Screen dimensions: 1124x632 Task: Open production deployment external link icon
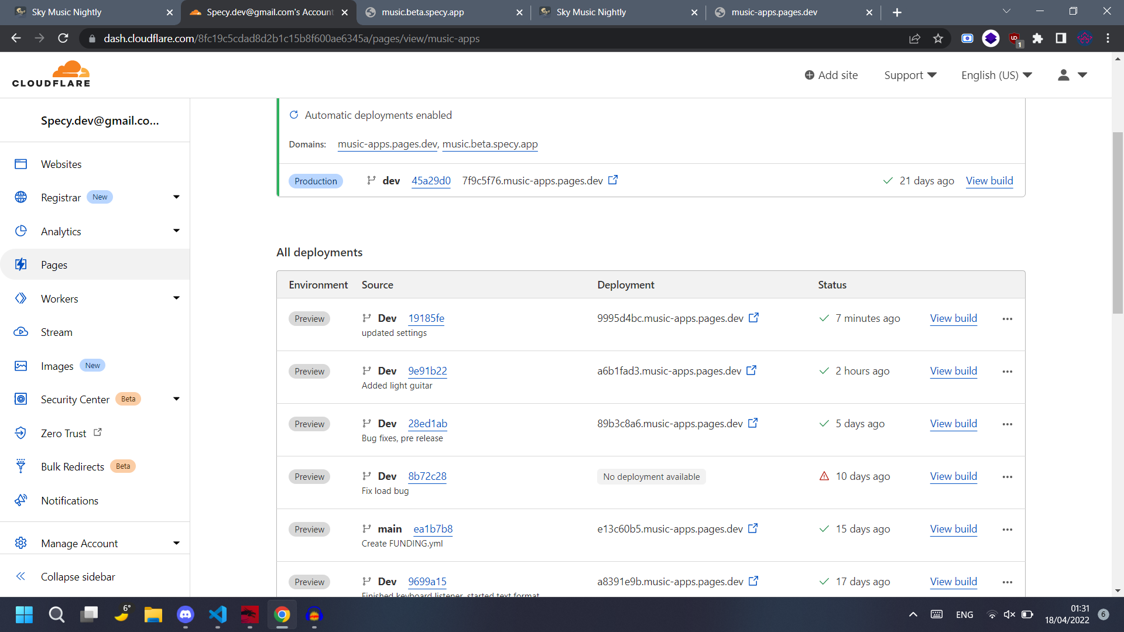click(613, 180)
